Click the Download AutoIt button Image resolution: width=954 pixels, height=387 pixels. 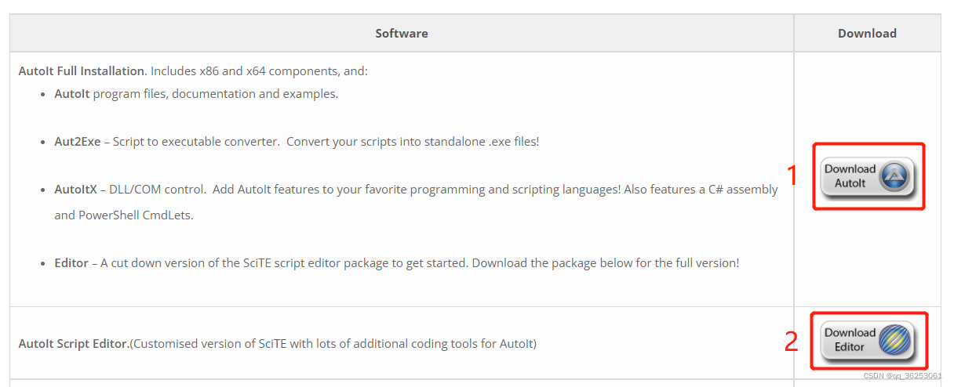868,176
